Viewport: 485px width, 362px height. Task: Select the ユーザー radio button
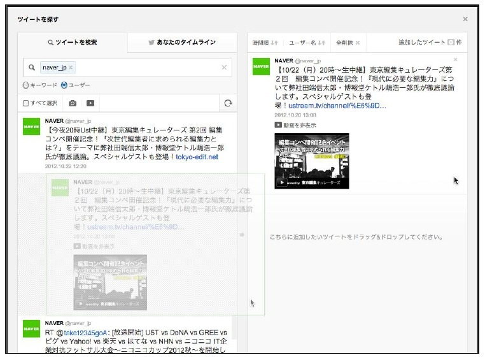pyautogui.click(x=64, y=85)
